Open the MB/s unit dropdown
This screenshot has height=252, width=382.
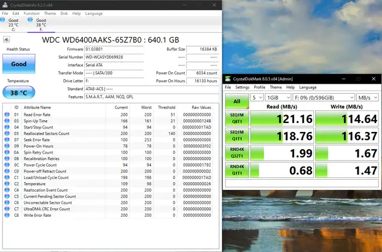366,97
